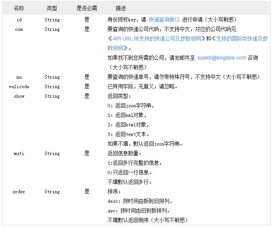Open the 支持的国际类快递及参数说明 link

coord(241,39)
